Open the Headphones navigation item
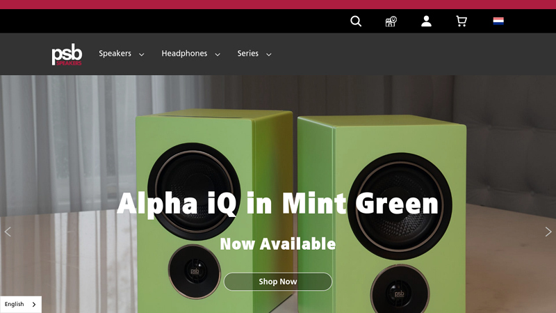 (184, 54)
